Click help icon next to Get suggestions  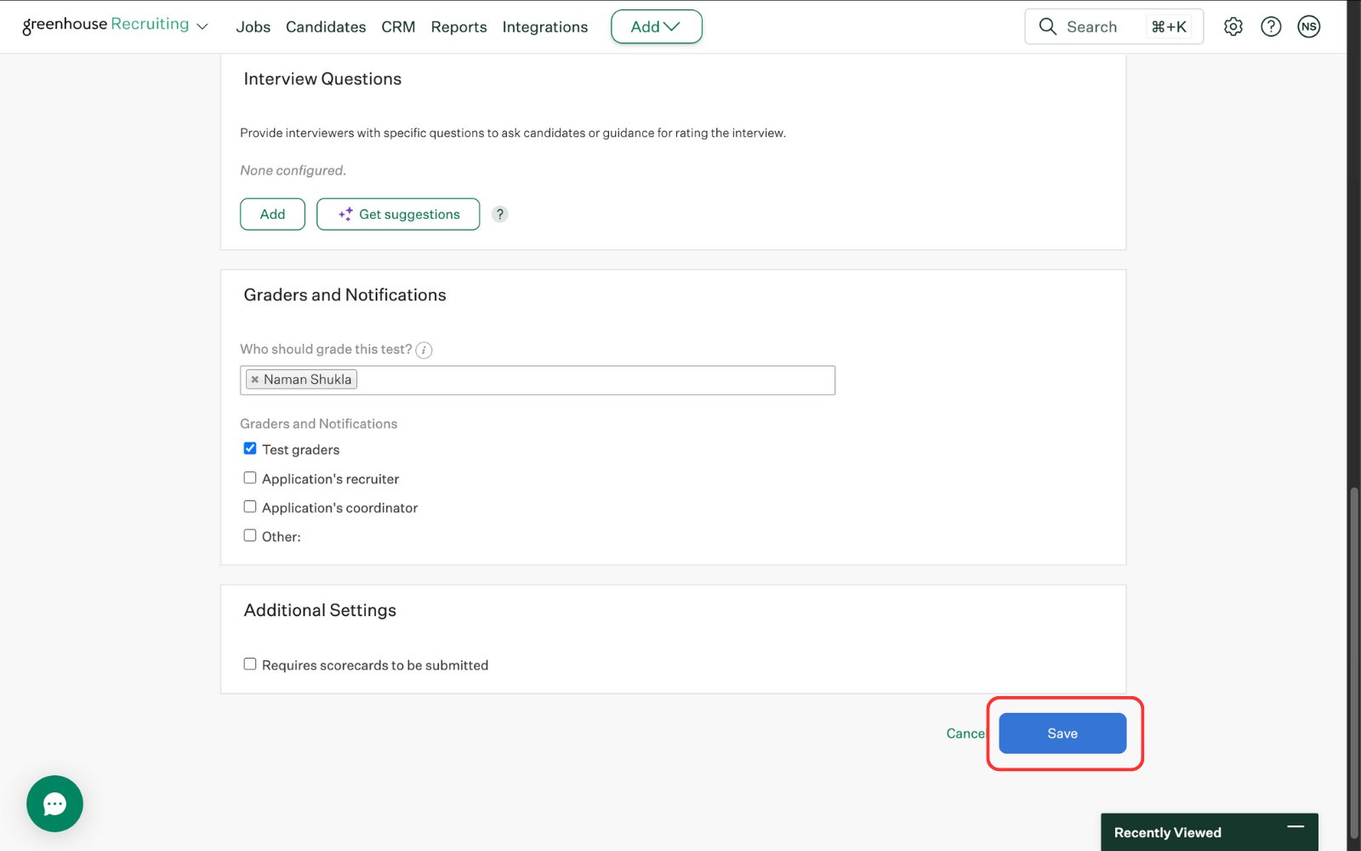(x=500, y=214)
